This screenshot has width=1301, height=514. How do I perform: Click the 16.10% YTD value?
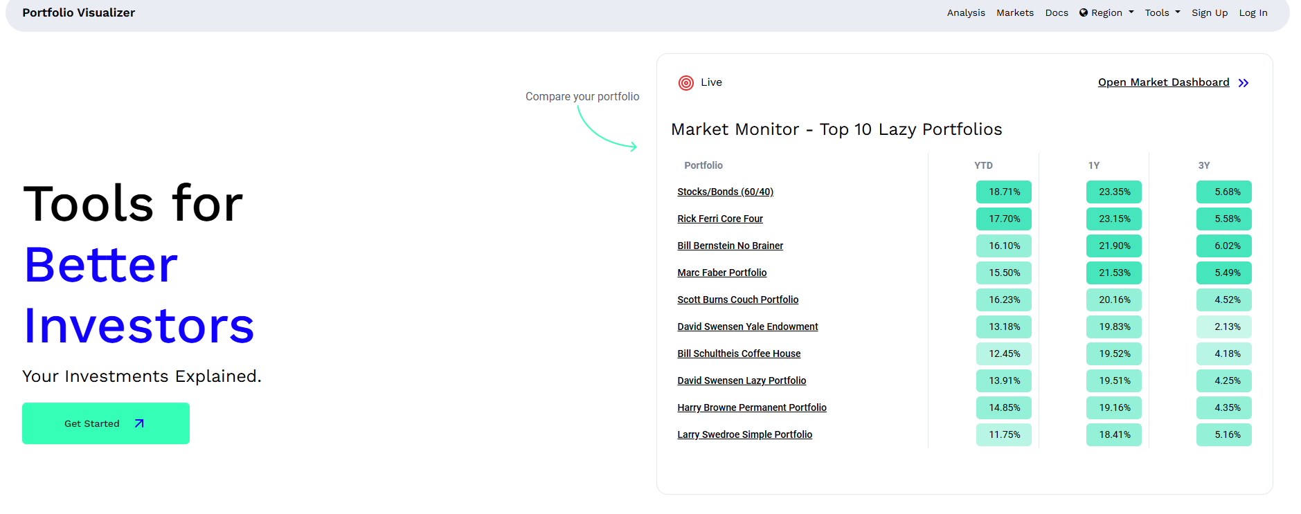point(1004,246)
